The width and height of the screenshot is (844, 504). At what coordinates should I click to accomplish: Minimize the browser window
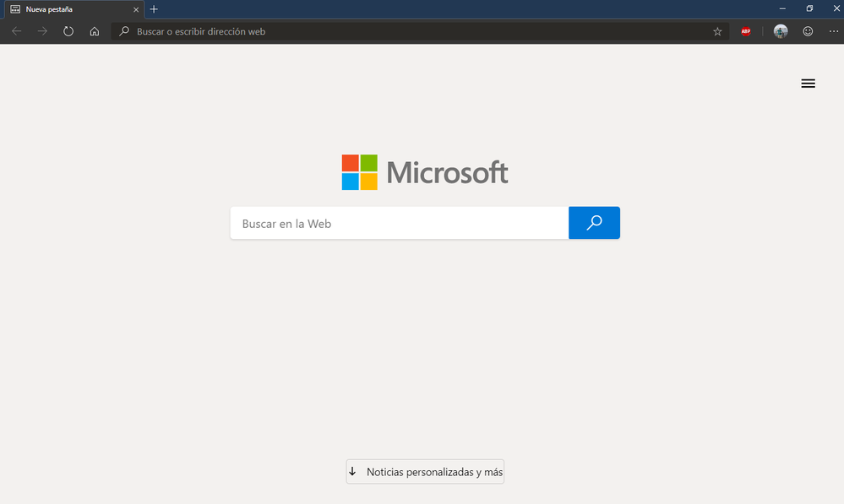[782, 8]
